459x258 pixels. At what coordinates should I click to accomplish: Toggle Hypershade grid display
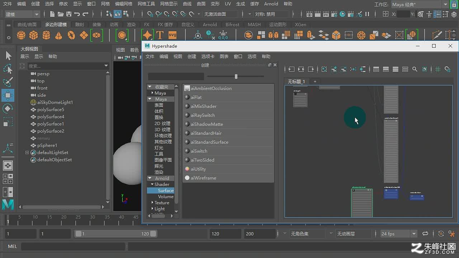(438, 69)
